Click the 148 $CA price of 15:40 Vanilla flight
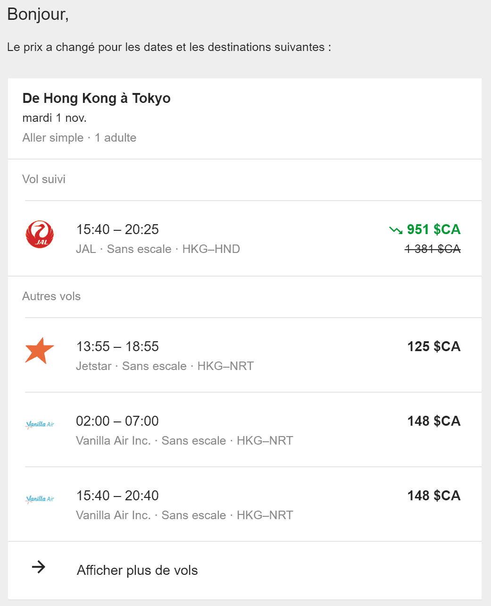 [433, 496]
